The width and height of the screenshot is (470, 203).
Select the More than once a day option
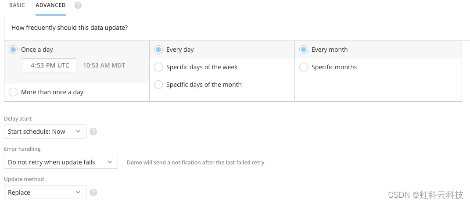(13, 92)
